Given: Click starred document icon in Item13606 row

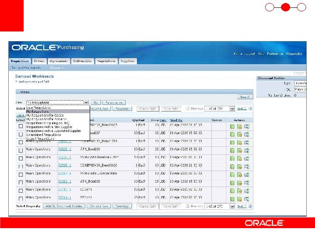Looking at the screenshot, I should pos(239,167).
